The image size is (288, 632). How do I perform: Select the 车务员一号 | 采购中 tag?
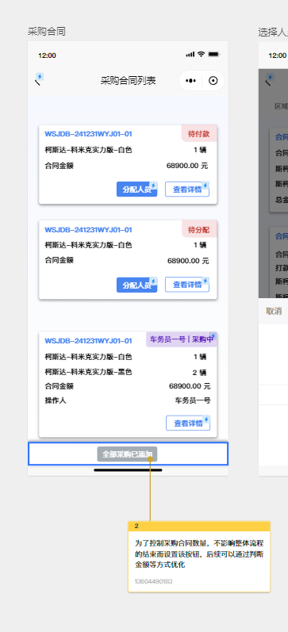[x=182, y=339]
